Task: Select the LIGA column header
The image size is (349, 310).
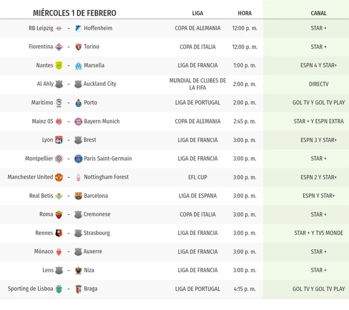Action: 197,13
